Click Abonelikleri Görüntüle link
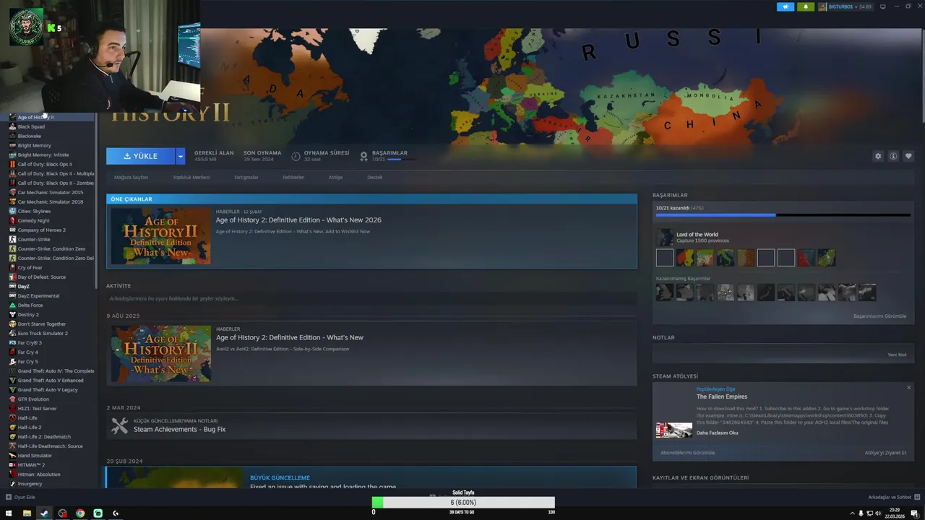Viewport: 925px width, 520px height. pyautogui.click(x=687, y=452)
